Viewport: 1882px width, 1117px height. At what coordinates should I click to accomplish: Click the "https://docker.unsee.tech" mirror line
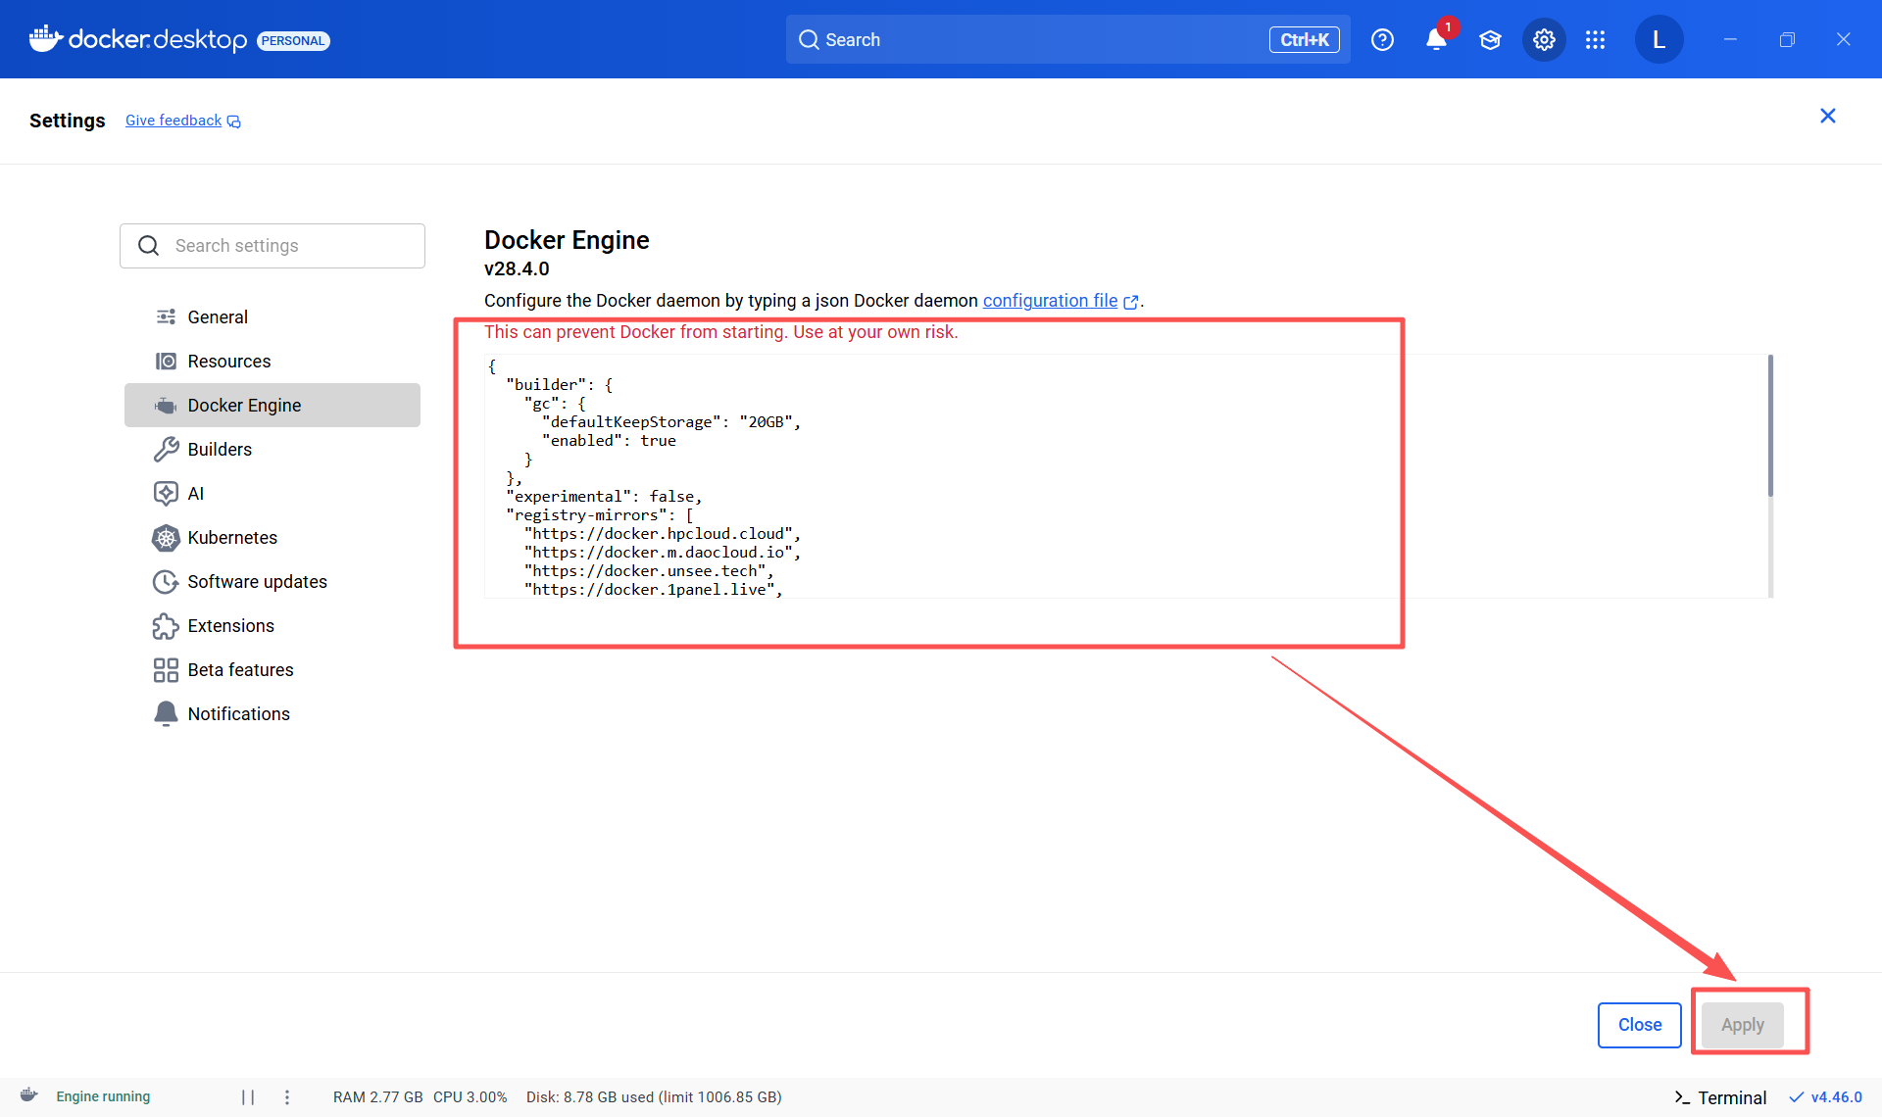pos(649,571)
